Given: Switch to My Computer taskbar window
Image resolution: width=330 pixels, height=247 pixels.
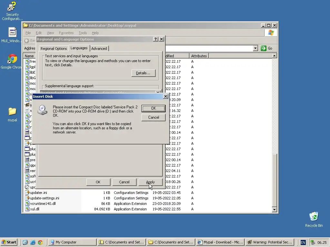Looking at the screenshot, I should pos(73,242).
